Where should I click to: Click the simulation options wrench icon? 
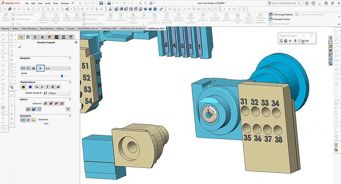pyautogui.click(x=67, y=109)
